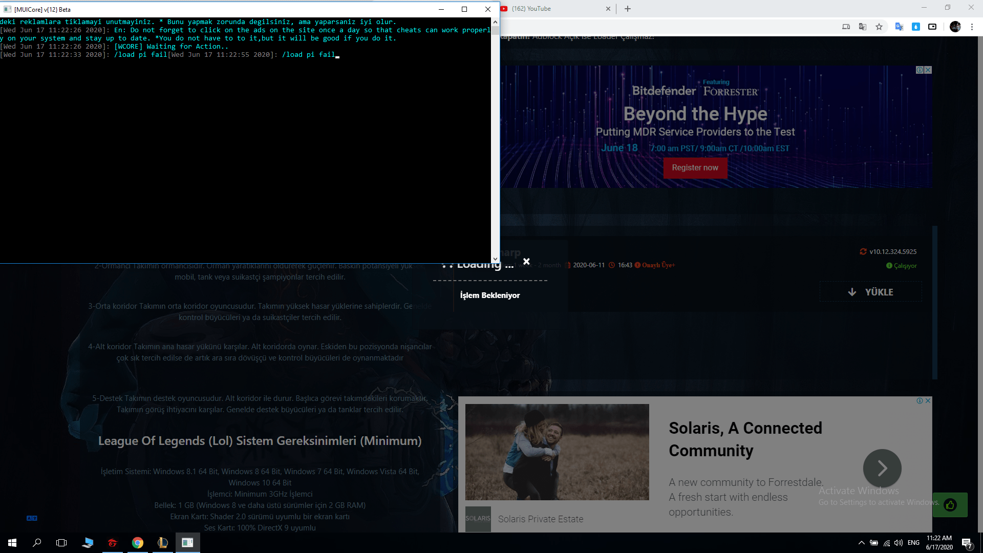This screenshot has width=983, height=553.
Task: Open the Google Translate extension icon
Action: coord(899,27)
